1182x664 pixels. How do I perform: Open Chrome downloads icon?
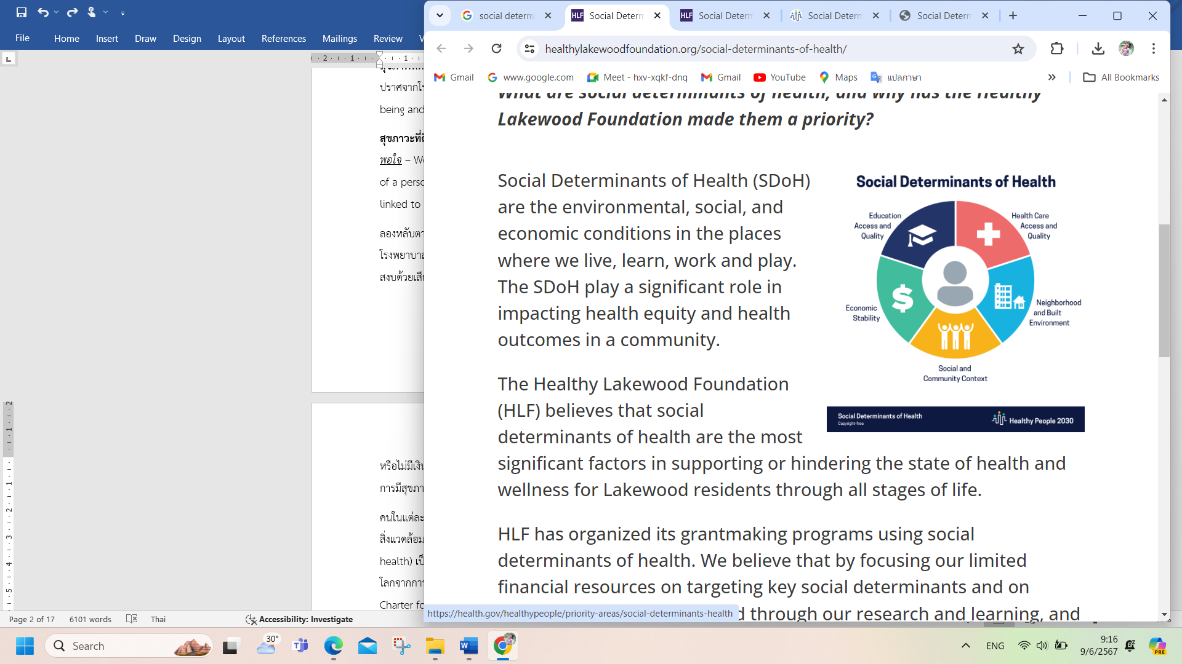[1098, 49]
